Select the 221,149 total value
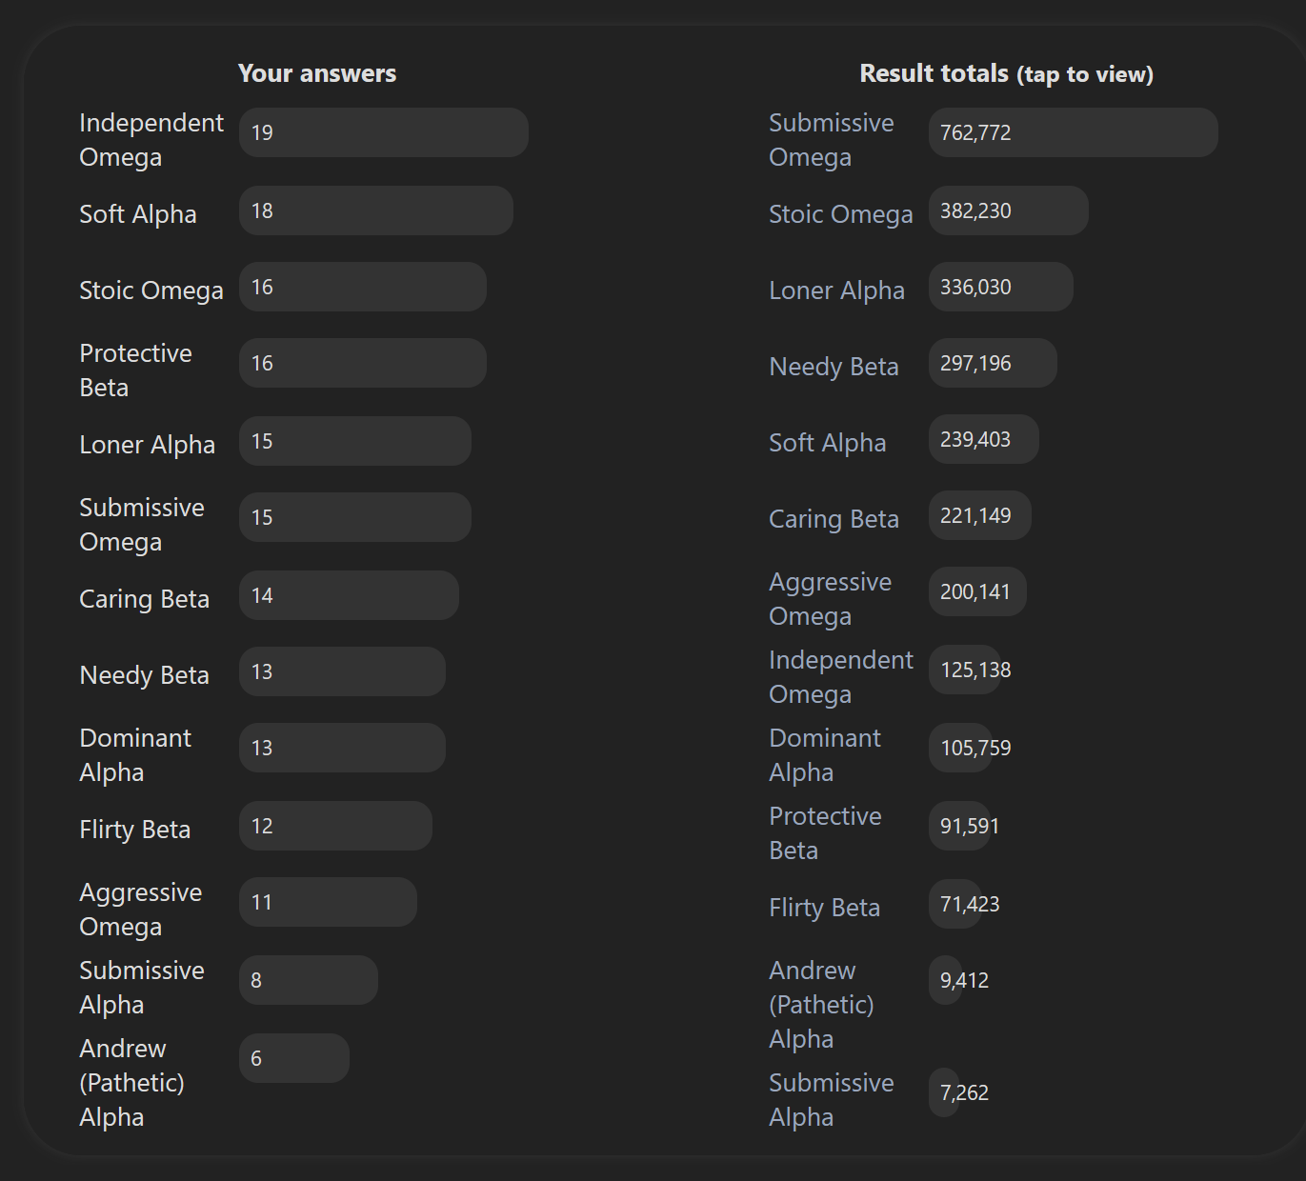The height and width of the screenshot is (1181, 1306). click(975, 515)
